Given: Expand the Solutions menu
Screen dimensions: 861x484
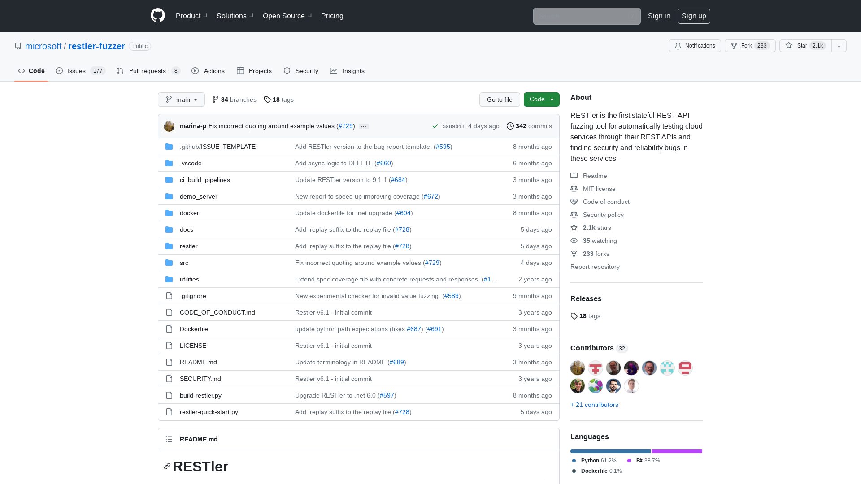Looking at the screenshot, I should 235,16.
